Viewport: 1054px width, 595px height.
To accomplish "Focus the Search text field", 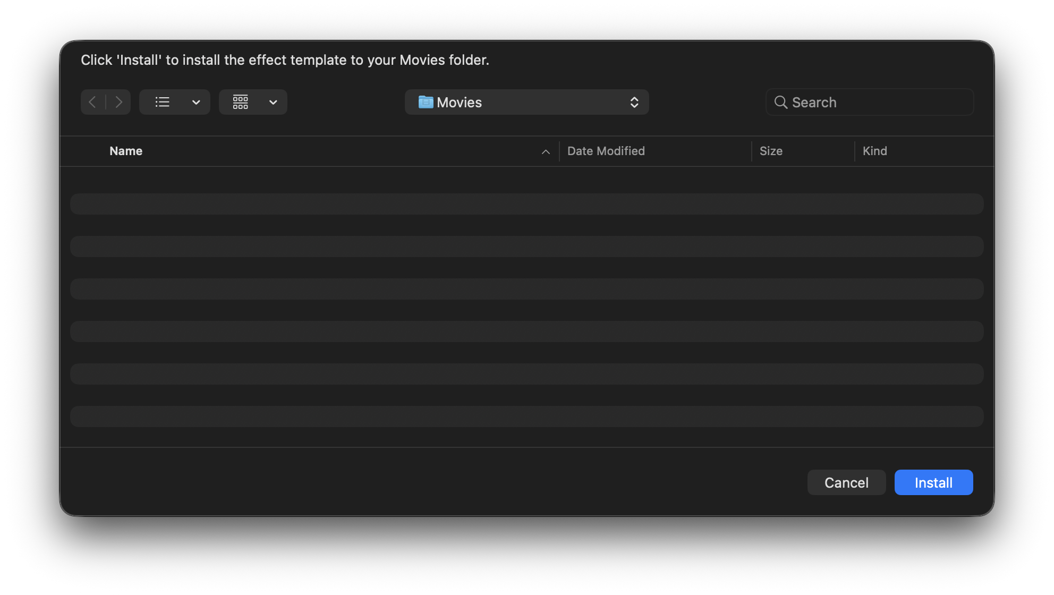I will pyautogui.click(x=877, y=102).
